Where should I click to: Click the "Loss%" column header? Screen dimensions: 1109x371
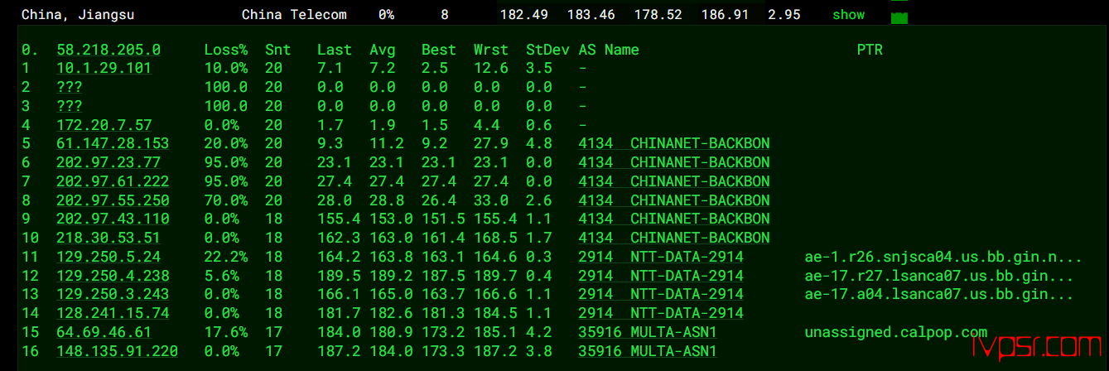point(226,50)
